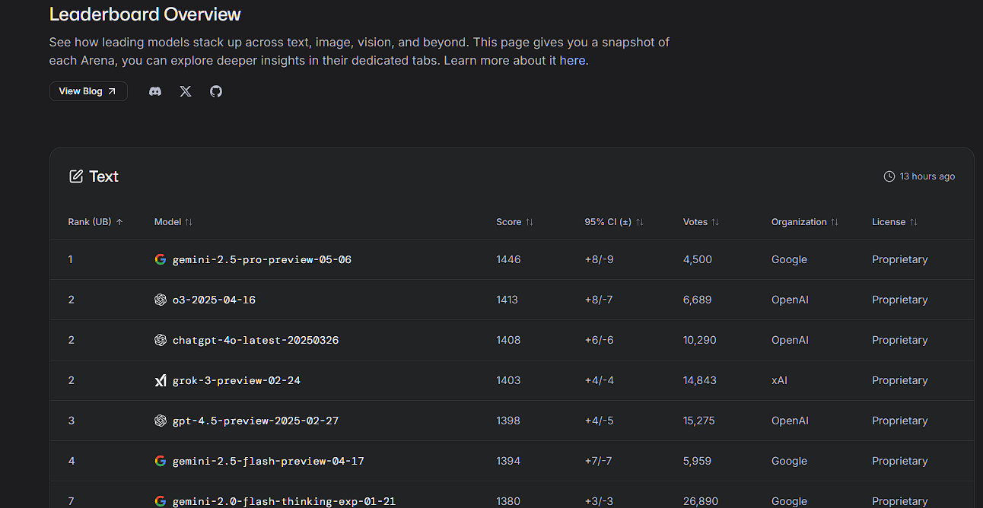This screenshot has width=983, height=508.
Task: Sort by Organization column header
Action: tap(805, 222)
